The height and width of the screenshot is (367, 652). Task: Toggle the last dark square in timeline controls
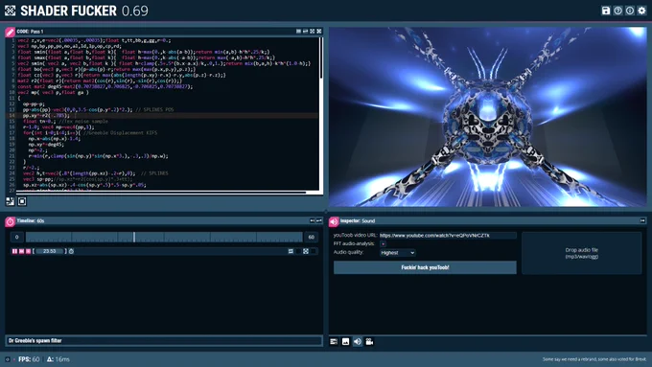[314, 251]
